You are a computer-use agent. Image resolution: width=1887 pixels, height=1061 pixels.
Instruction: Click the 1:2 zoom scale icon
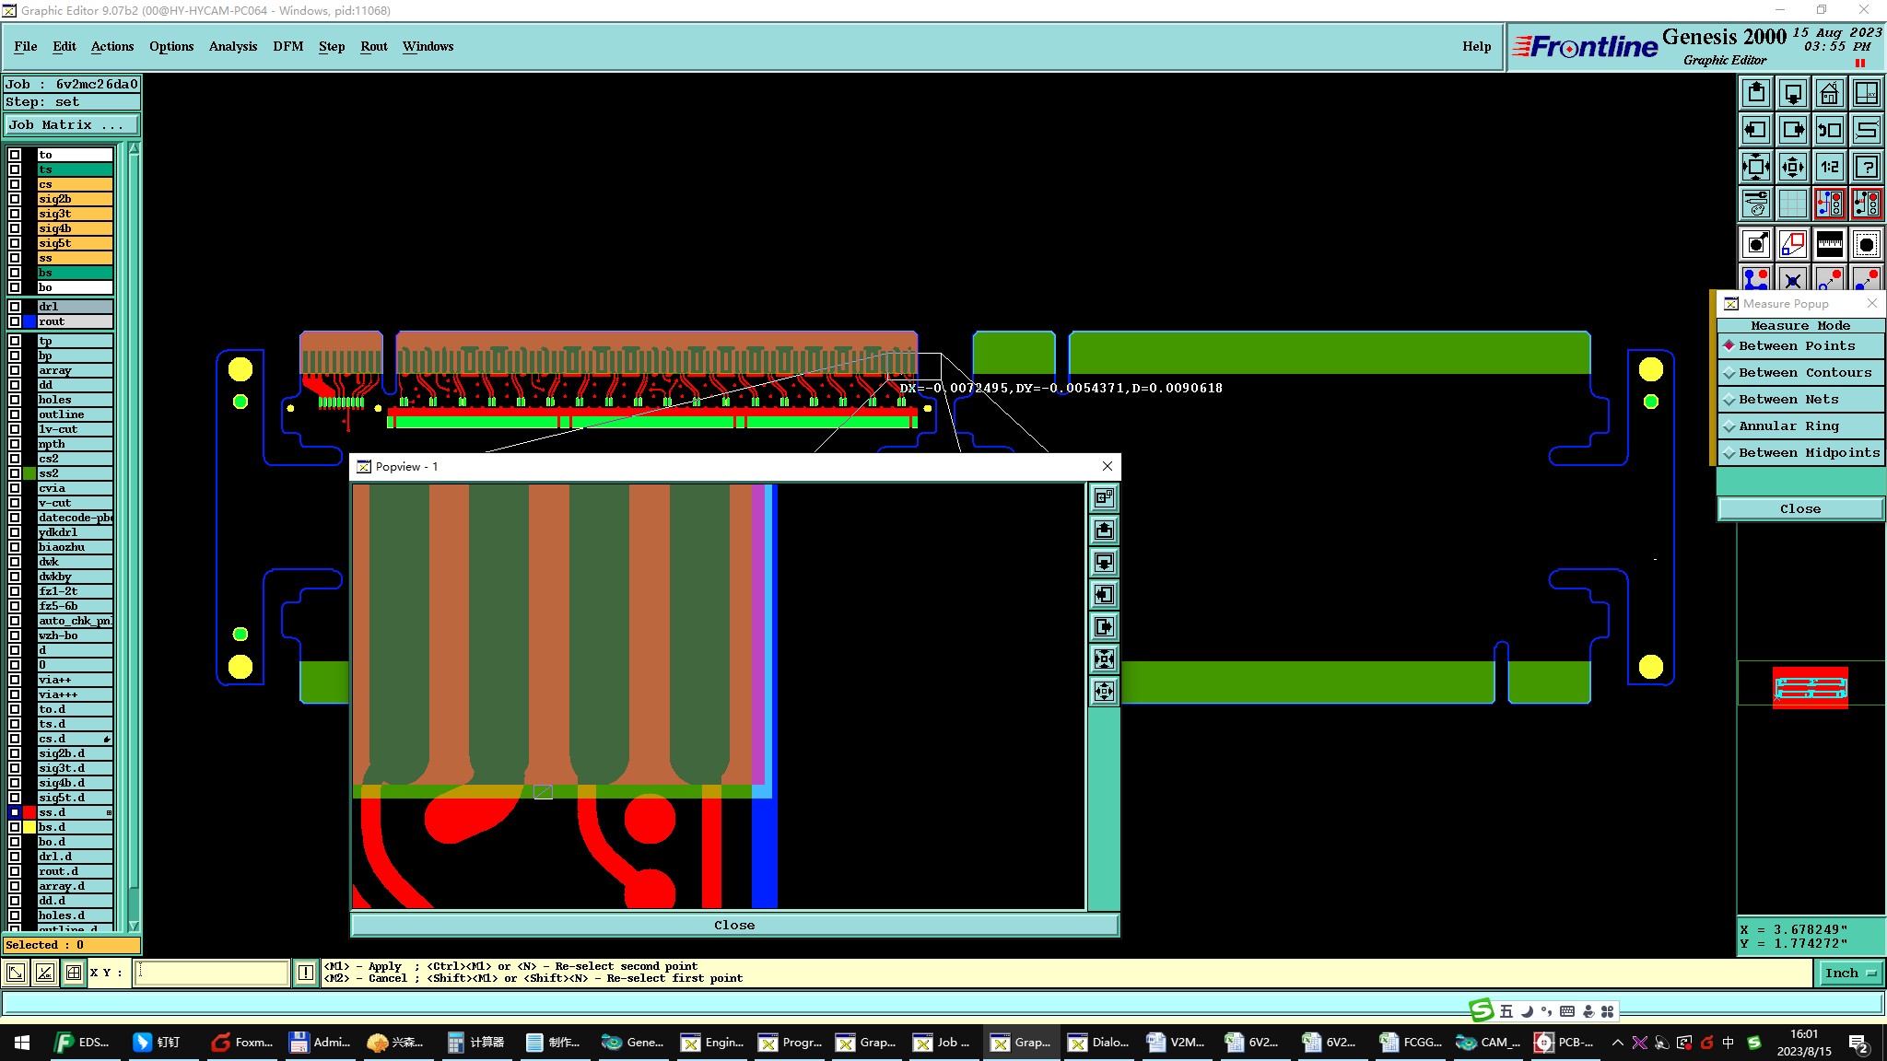click(1829, 167)
